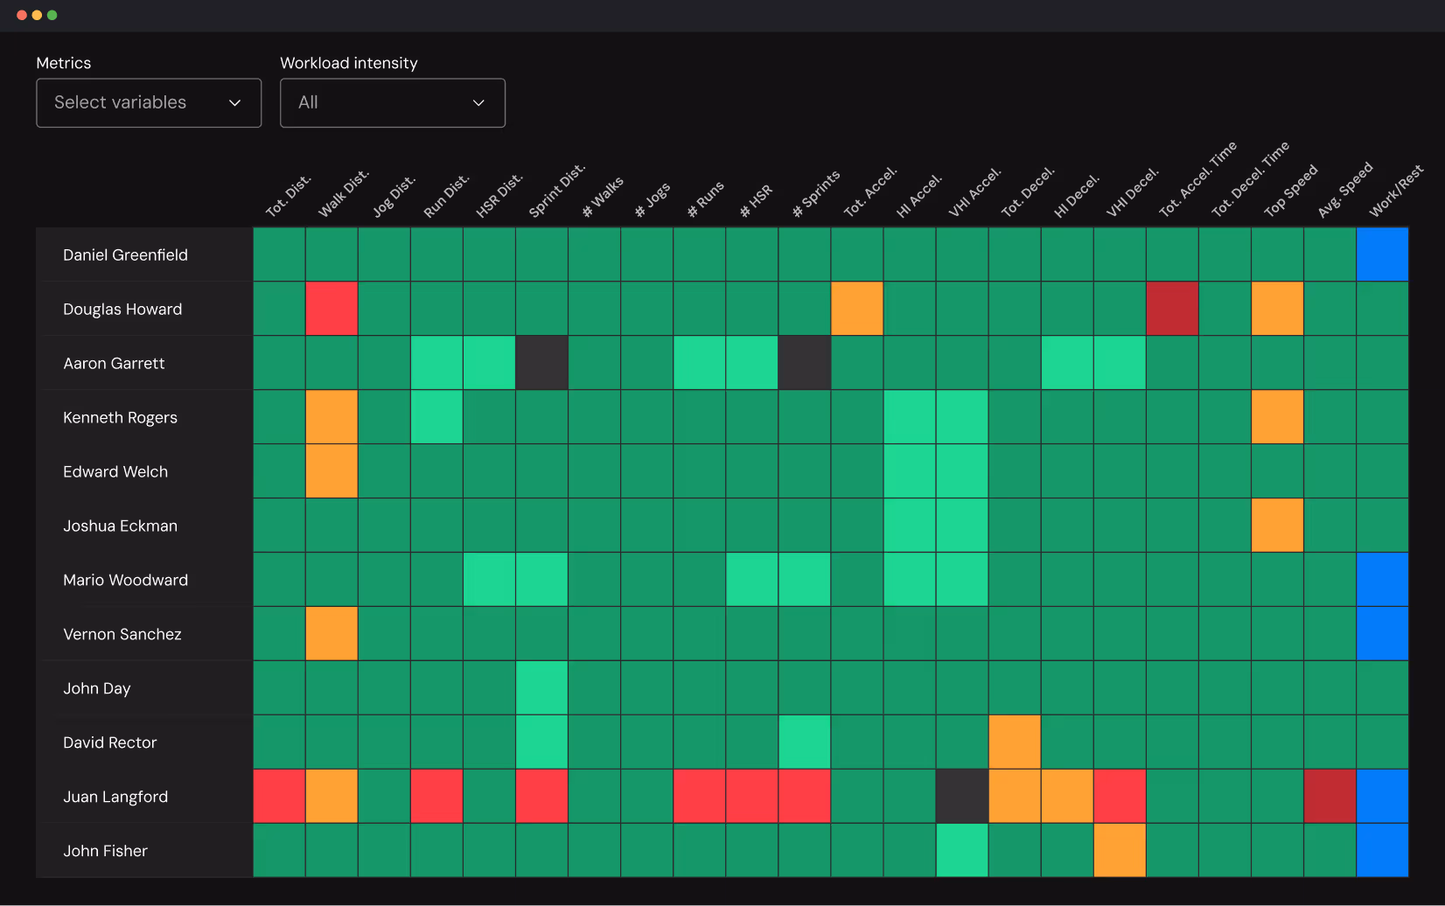Select Joshua Eckman's orange Top Speed cell
Image resolution: width=1445 pixels, height=906 pixels.
(x=1277, y=526)
